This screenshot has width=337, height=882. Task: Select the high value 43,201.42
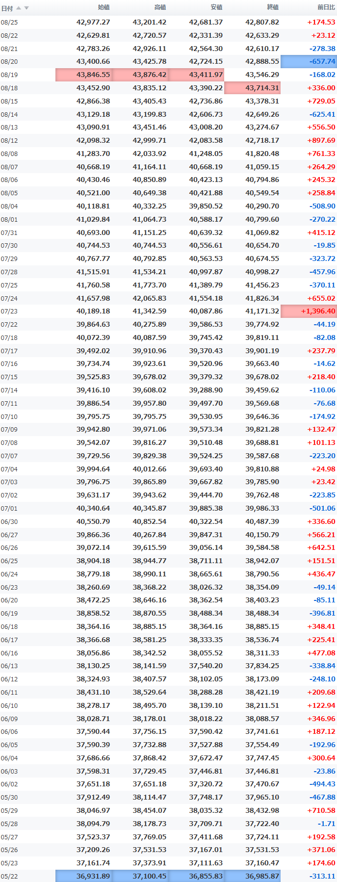pyautogui.click(x=150, y=23)
